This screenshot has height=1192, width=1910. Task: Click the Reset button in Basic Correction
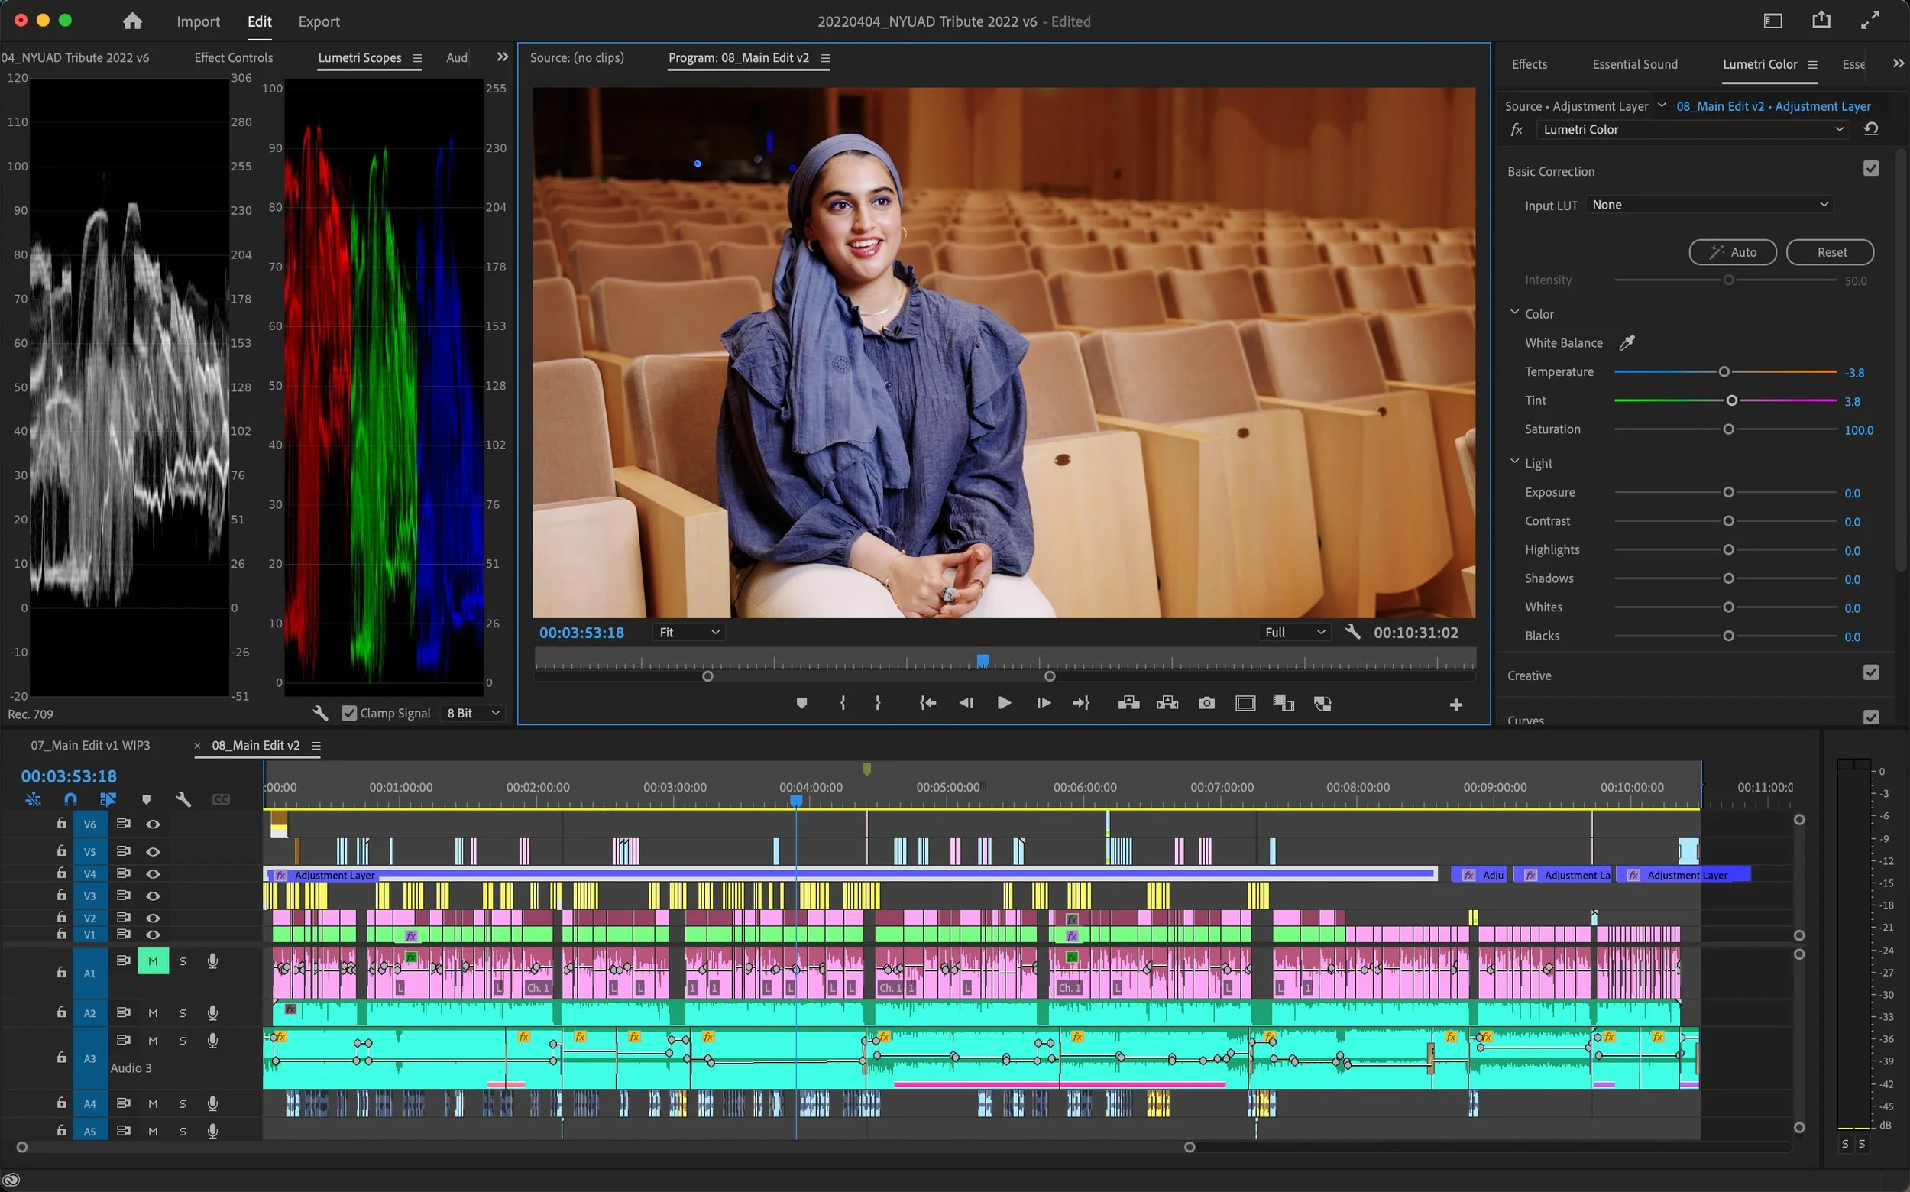[x=1830, y=252]
